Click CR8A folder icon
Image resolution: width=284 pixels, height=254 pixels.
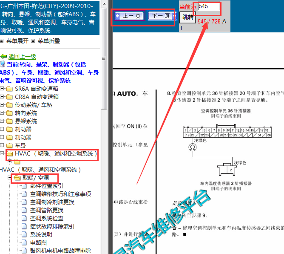point(9,97)
